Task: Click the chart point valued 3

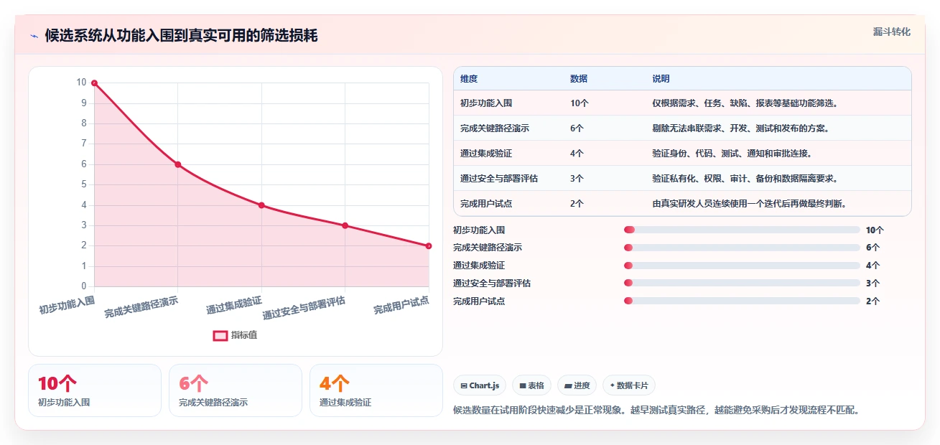Action: 345,225
